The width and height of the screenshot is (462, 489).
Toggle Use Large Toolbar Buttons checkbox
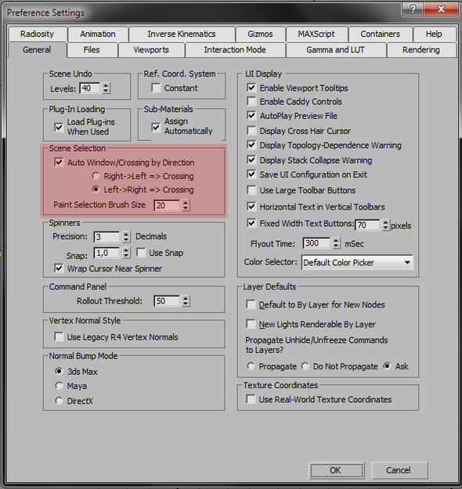point(251,190)
